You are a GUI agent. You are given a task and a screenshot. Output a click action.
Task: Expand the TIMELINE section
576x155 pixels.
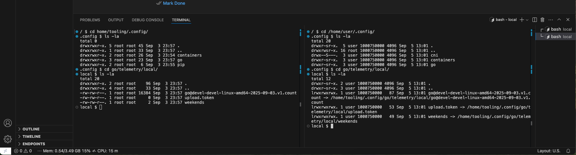pyautogui.click(x=31, y=136)
